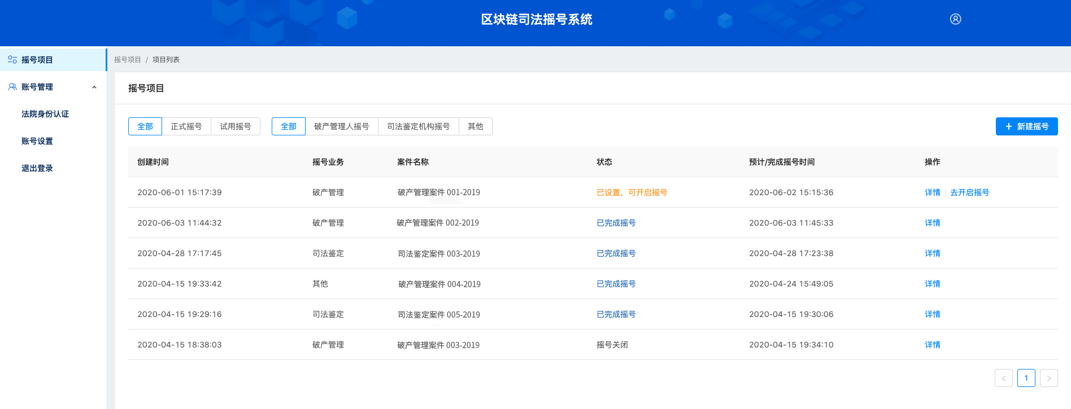Create new lottery with 新建摇号 button
Image resolution: width=1071 pixels, height=409 pixels.
(x=1026, y=126)
